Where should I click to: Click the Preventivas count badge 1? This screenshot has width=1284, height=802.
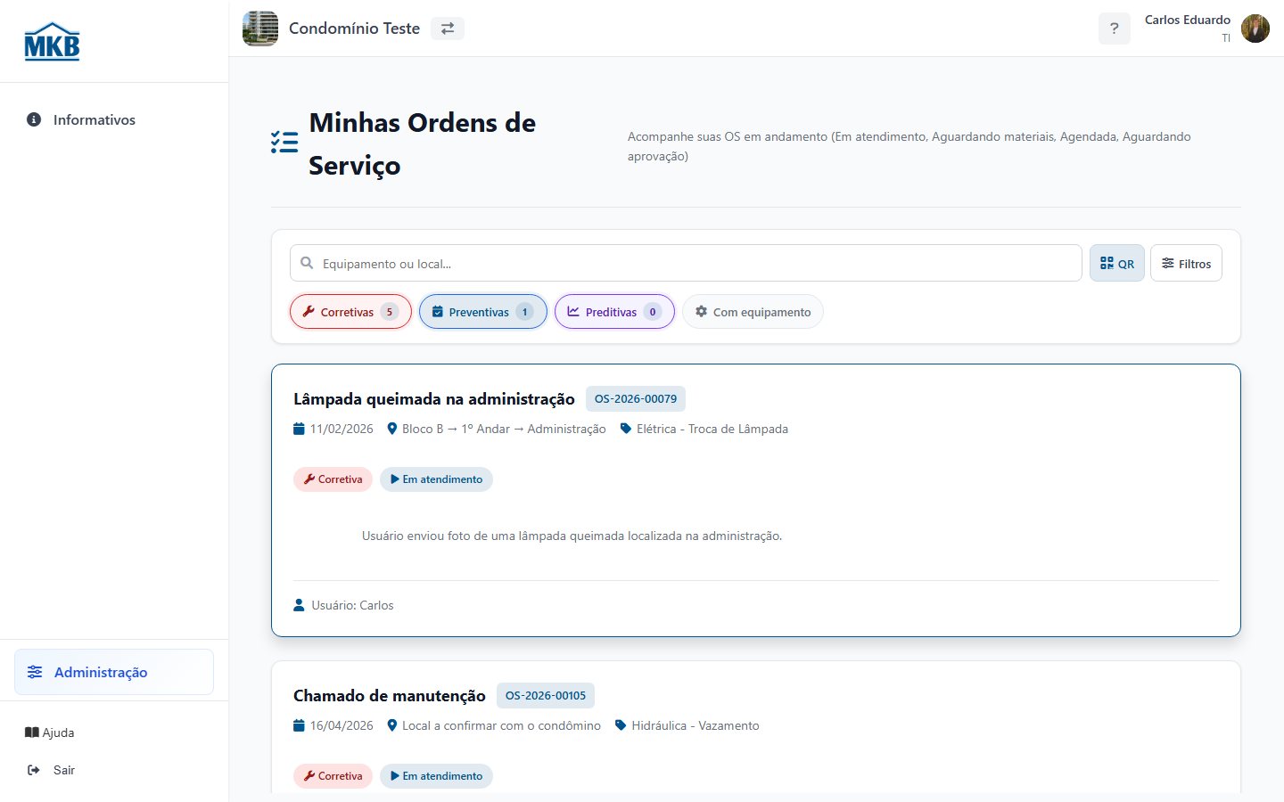(x=524, y=312)
